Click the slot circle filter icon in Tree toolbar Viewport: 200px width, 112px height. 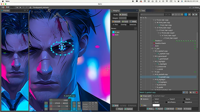(176, 15)
